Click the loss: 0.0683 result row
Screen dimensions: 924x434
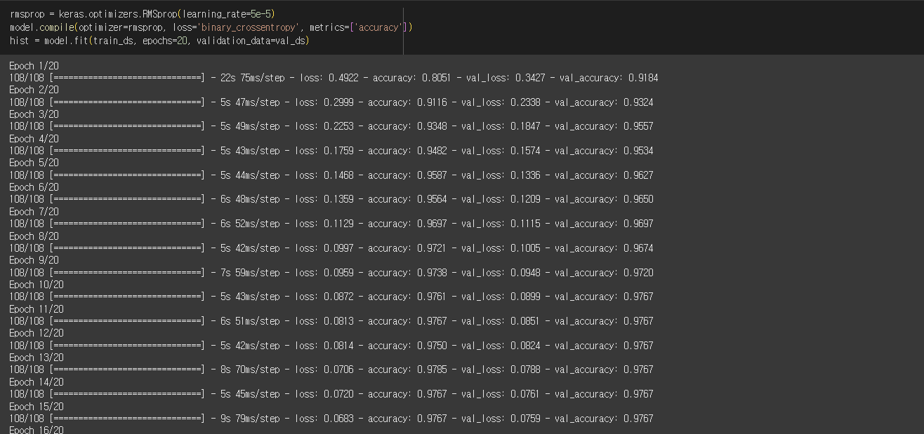pos(331,419)
